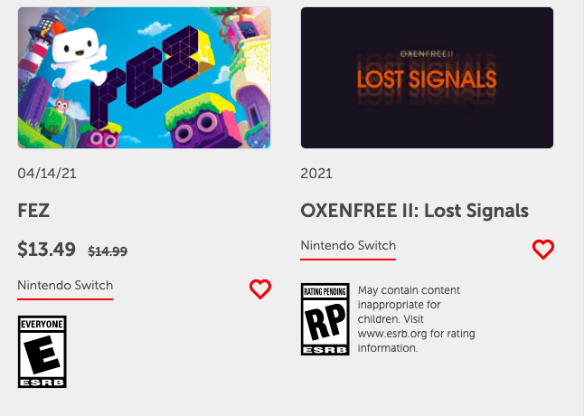Click the ESRB Rating Pending icon
The height and width of the screenshot is (416, 584).
point(325,319)
